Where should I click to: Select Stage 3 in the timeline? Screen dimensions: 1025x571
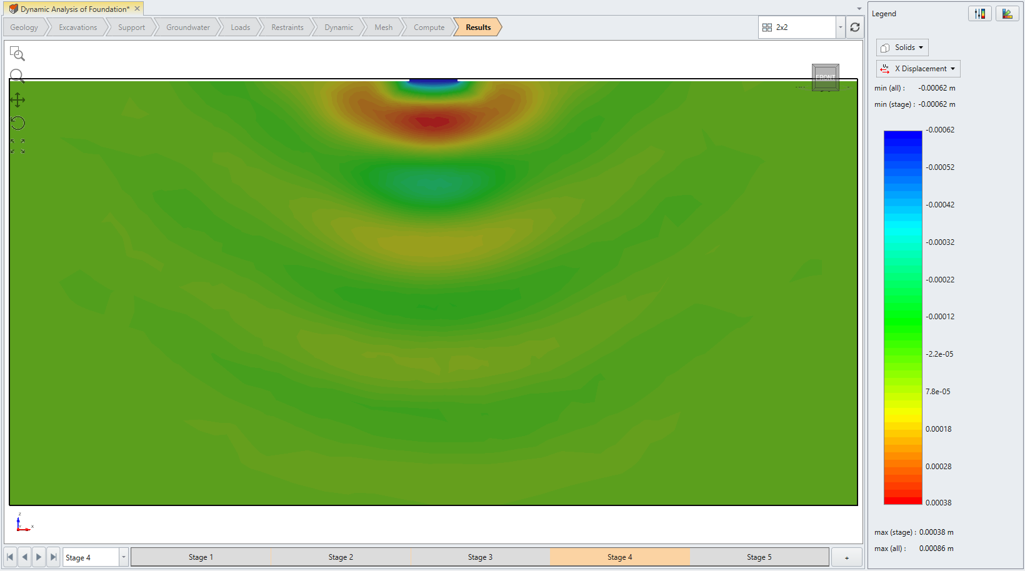[x=480, y=557]
